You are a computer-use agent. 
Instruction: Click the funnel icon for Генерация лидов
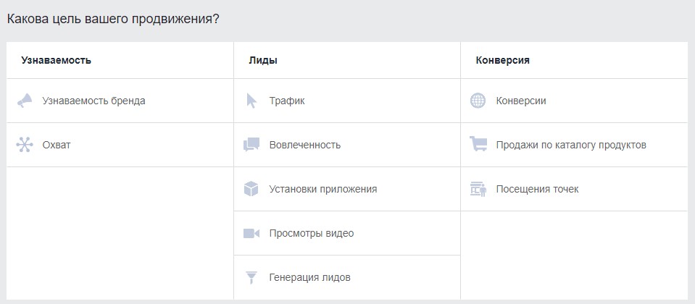coord(251,277)
